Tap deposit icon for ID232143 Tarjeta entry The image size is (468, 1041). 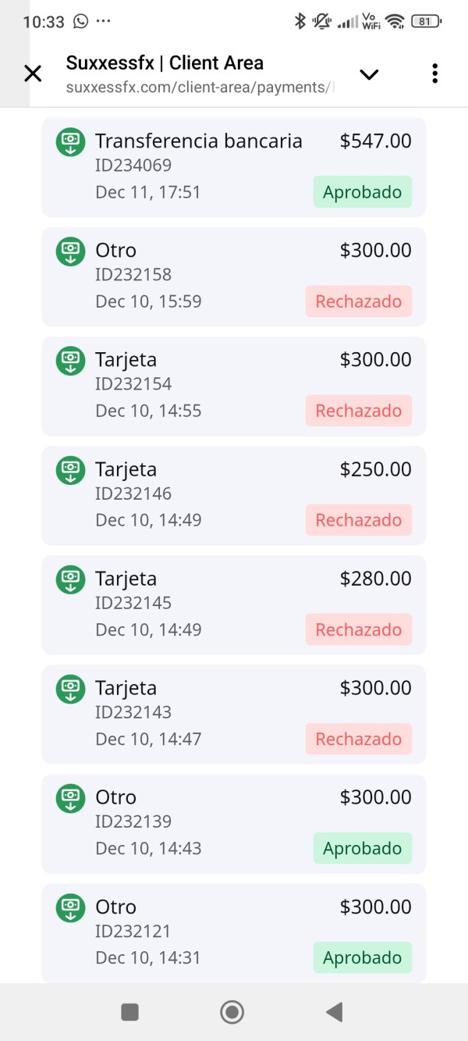pyautogui.click(x=70, y=689)
